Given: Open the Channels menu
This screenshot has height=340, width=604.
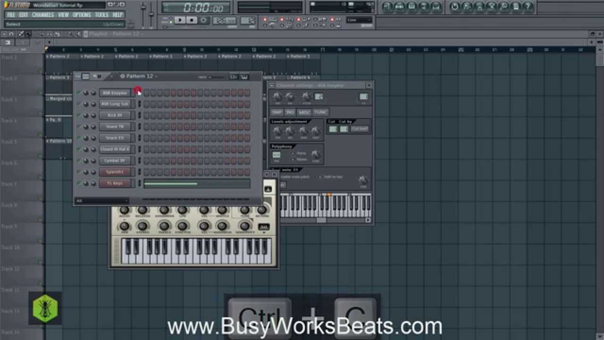Looking at the screenshot, I should click(43, 15).
